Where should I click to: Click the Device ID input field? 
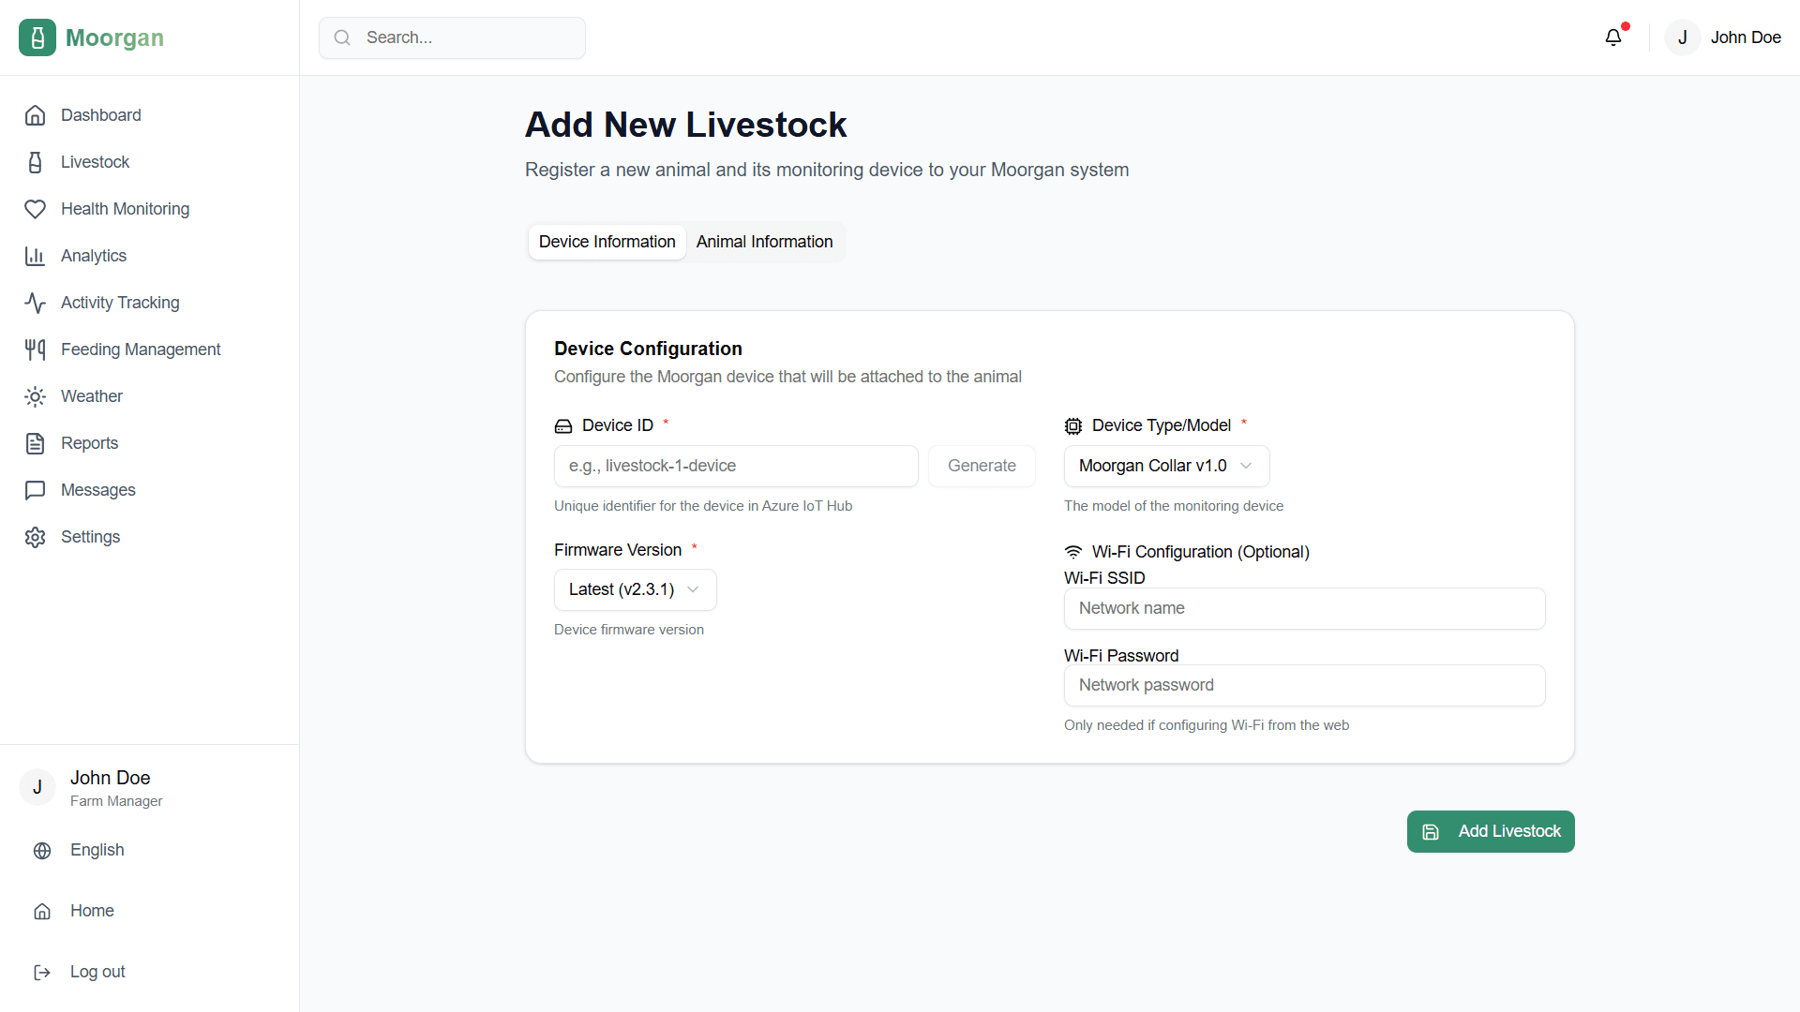pyautogui.click(x=736, y=466)
